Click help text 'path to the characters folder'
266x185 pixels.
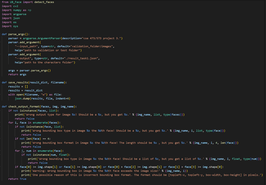coord(48,62)
